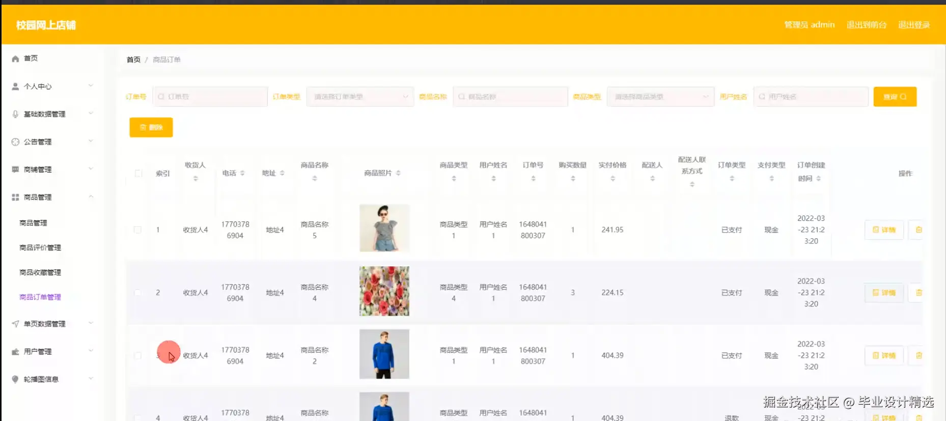Viewport: 946px width, 421px height.
Task: Click the yellow 查询 search button
Action: [x=895, y=97]
